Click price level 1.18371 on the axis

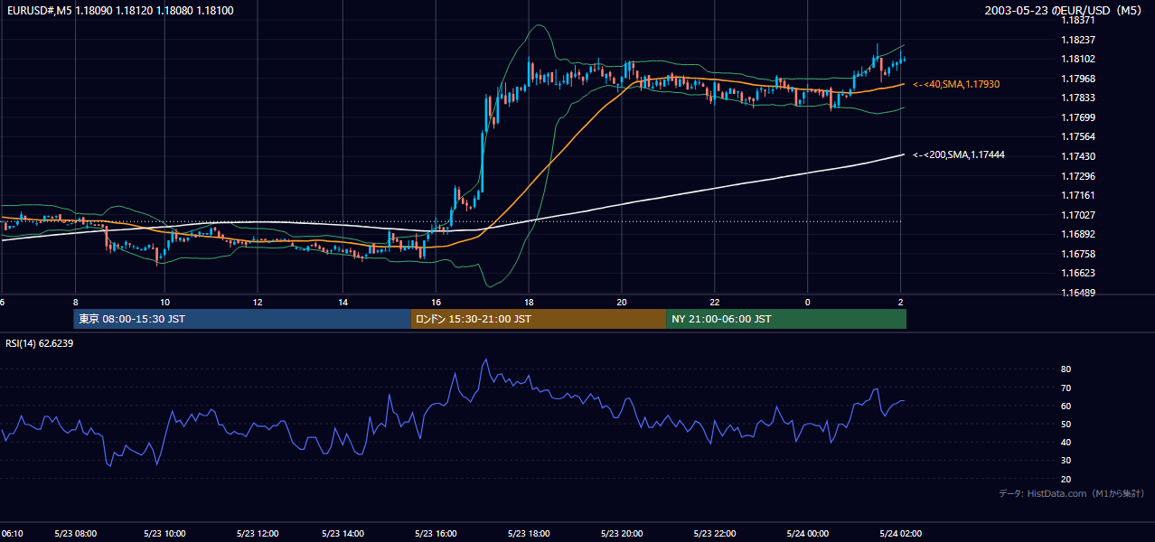(1079, 20)
